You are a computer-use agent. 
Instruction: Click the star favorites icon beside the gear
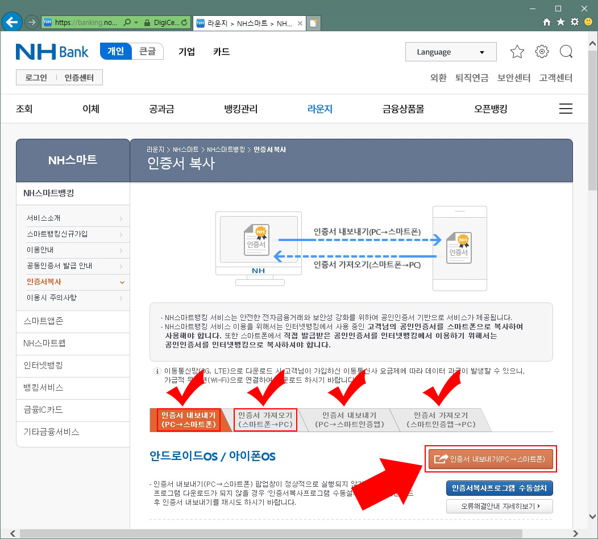[x=517, y=51]
